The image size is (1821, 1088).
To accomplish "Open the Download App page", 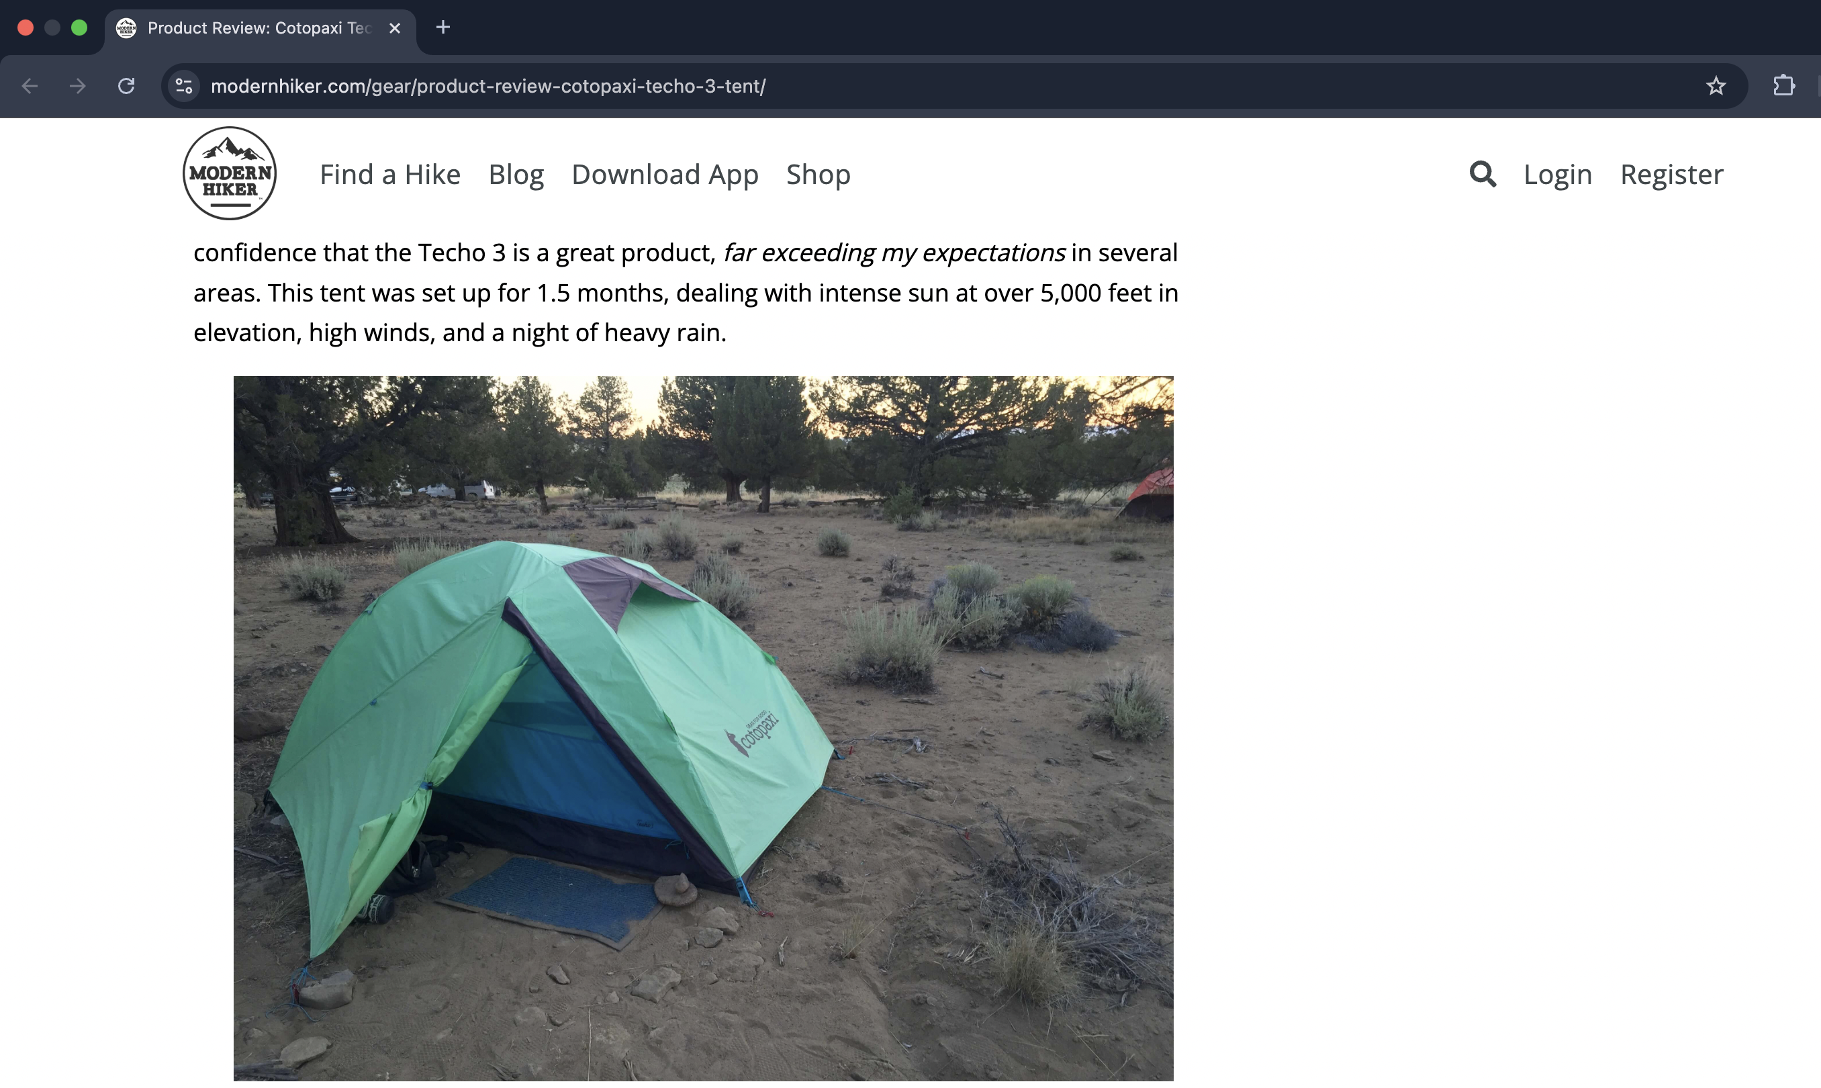I will (665, 175).
